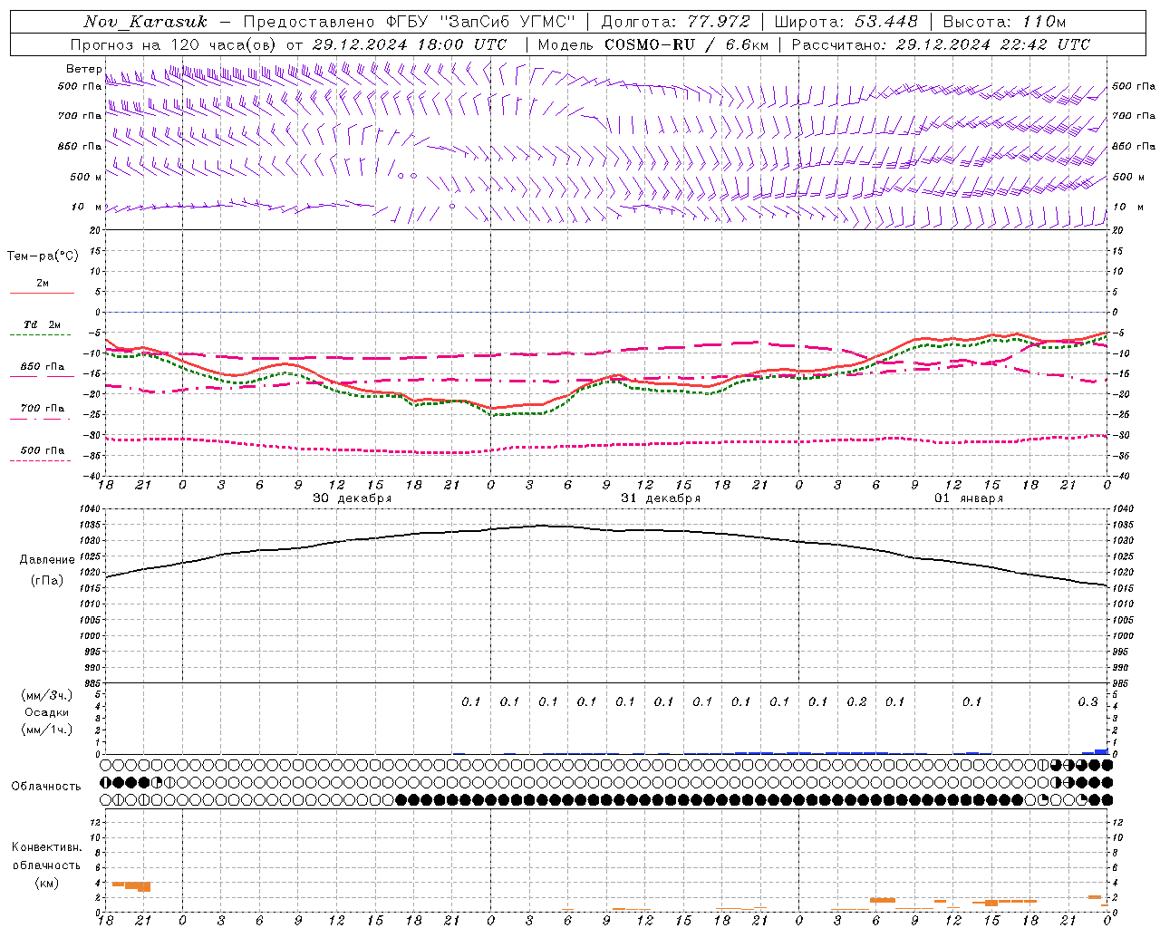Click the forecast start '29.12.2024 18:00 UTC'

(410, 44)
